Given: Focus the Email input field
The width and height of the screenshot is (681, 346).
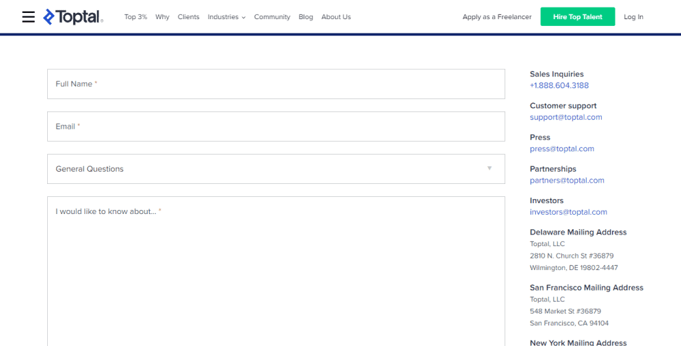Looking at the screenshot, I should point(276,127).
